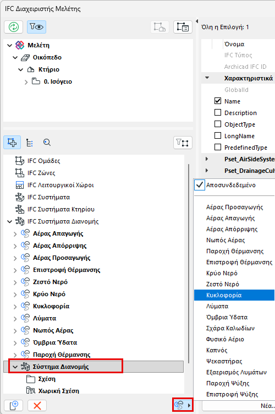Click the red delete X button
Viewport: 275px width, 414px height.
(x=37, y=405)
